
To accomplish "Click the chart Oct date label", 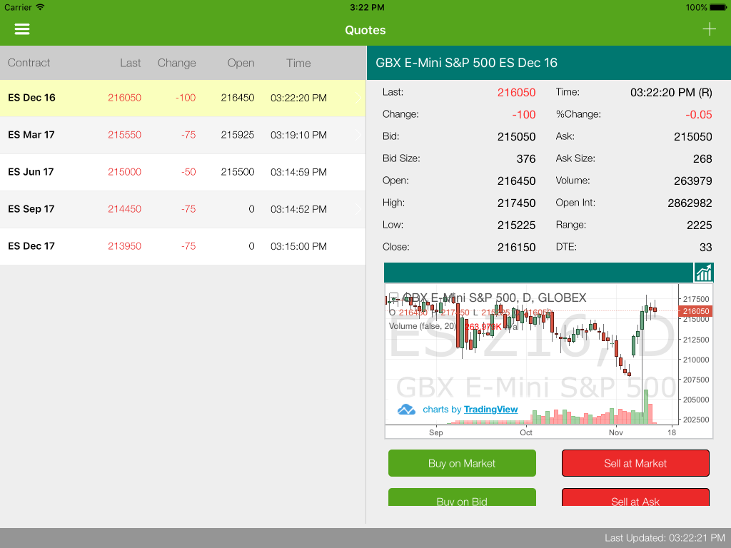I will (526, 432).
